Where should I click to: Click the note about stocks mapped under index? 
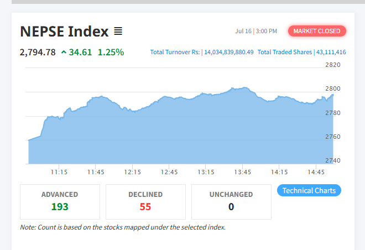123,227
